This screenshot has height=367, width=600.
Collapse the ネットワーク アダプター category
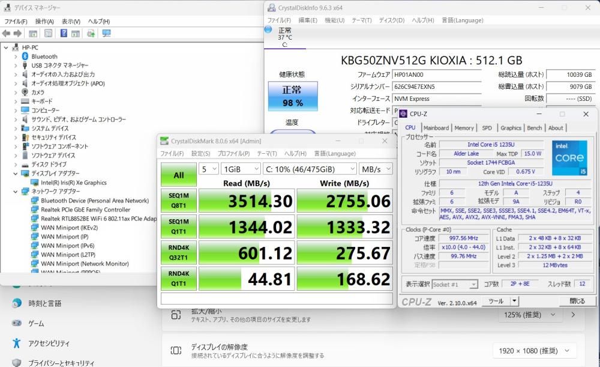[x=16, y=192]
